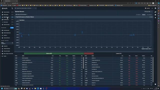This screenshot has width=160, height=90.
Task: Open the Edge Copilot sidebar icon
Action: pyautogui.click(x=159, y=3)
